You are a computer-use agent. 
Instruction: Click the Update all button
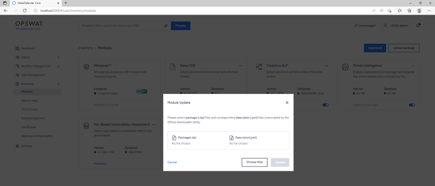tap(375, 48)
